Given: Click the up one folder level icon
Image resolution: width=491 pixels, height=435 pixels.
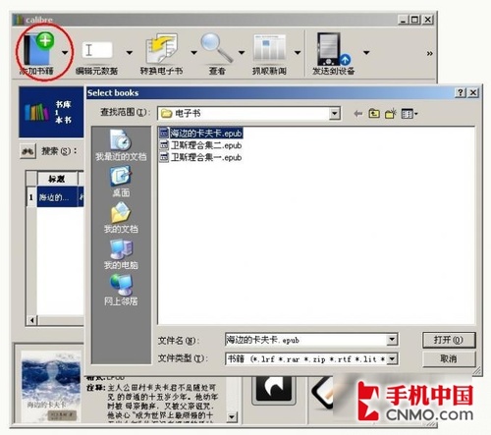Looking at the screenshot, I should tap(374, 114).
